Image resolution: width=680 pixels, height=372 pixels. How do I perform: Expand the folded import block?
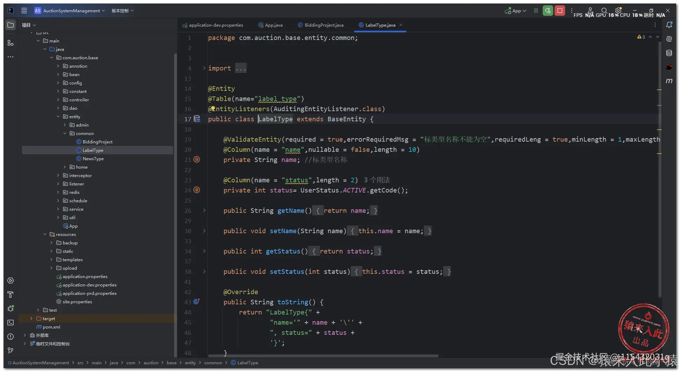(x=204, y=68)
